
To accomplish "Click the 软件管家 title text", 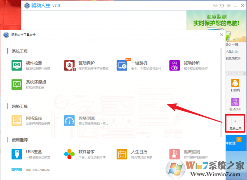I will pyautogui.click(x=86, y=152).
